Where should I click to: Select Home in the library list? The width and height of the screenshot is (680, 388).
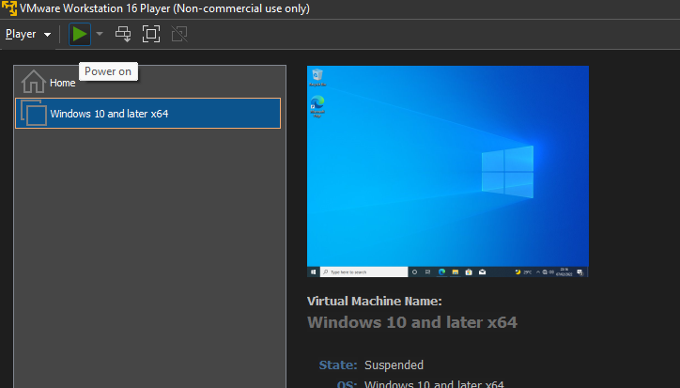(x=147, y=83)
